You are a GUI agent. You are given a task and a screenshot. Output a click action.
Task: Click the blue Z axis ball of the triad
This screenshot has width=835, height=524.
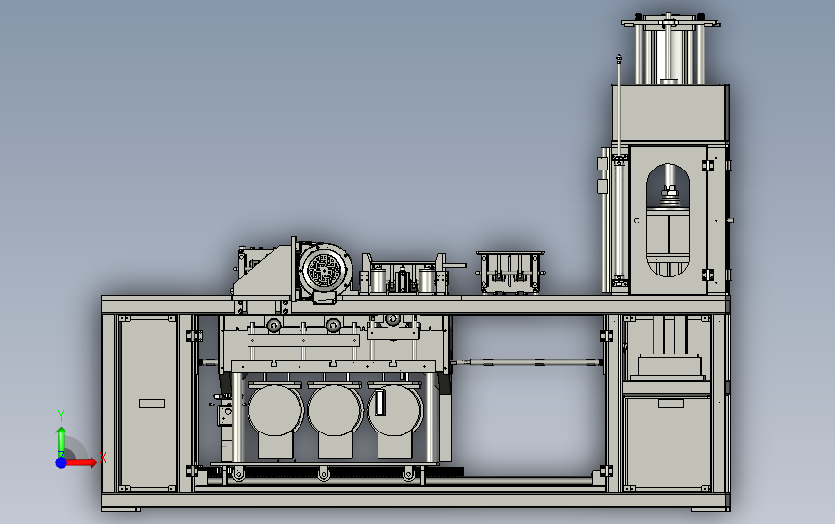coord(62,462)
